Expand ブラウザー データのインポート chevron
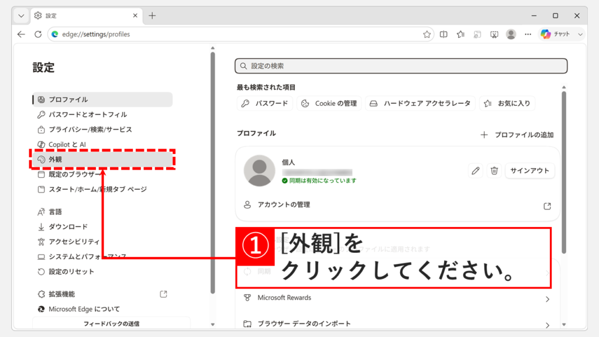 (548, 325)
